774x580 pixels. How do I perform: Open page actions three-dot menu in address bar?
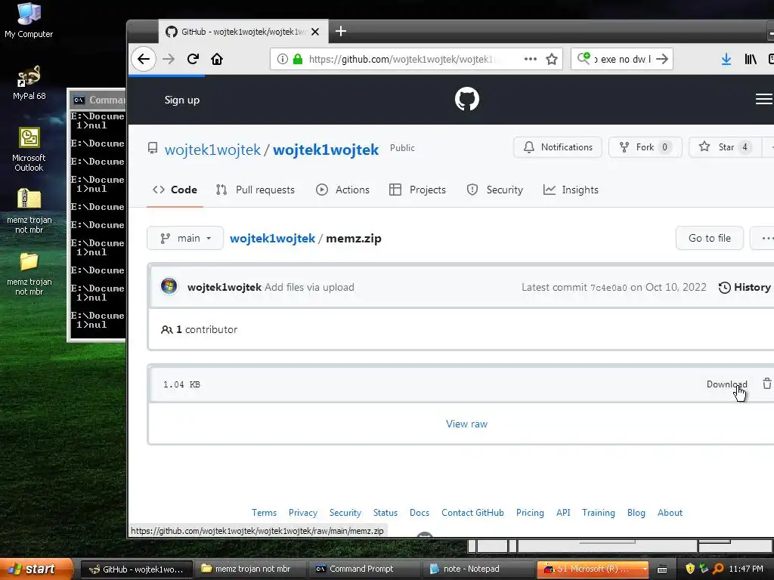click(530, 59)
